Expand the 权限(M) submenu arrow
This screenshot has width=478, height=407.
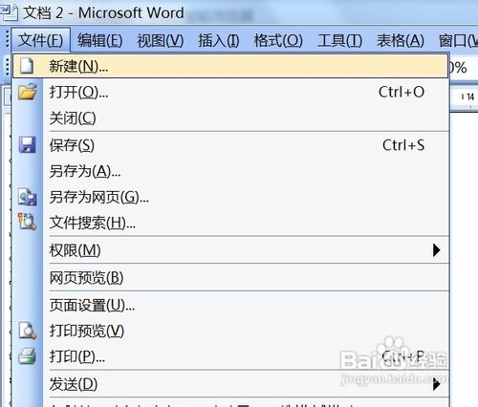coord(437,250)
